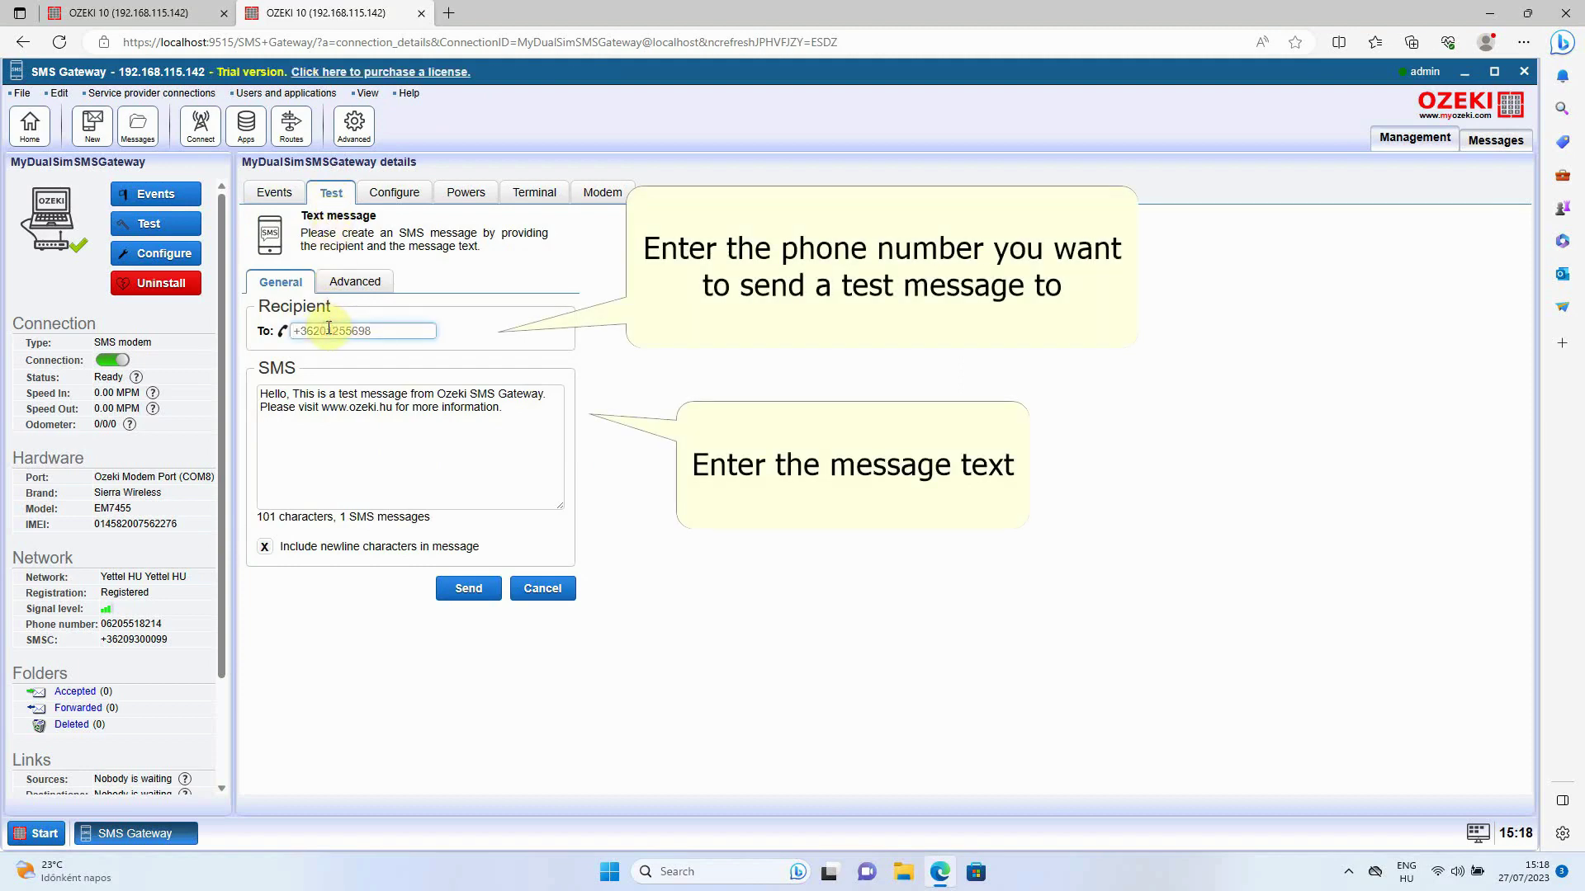1585x891 pixels.
Task: Open the Home toolbar icon
Action: (x=30, y=126)
